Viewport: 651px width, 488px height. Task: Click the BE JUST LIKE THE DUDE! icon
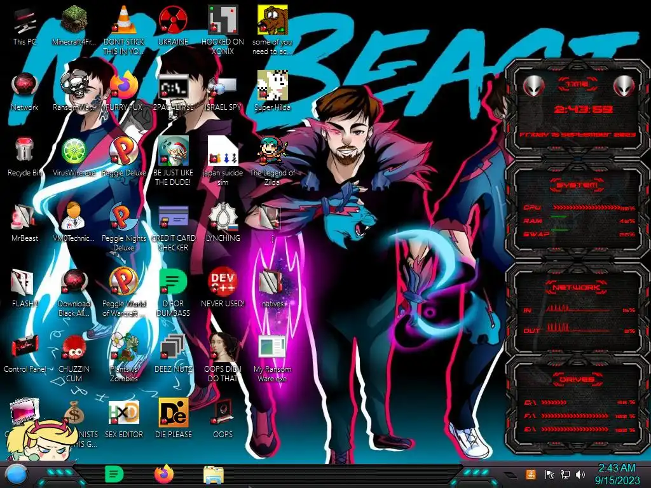click(x=173, y=151)
